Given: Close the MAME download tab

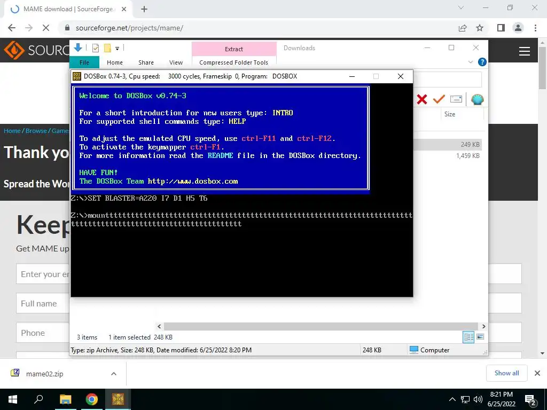Looking at the screenshot, I should 124,10.
